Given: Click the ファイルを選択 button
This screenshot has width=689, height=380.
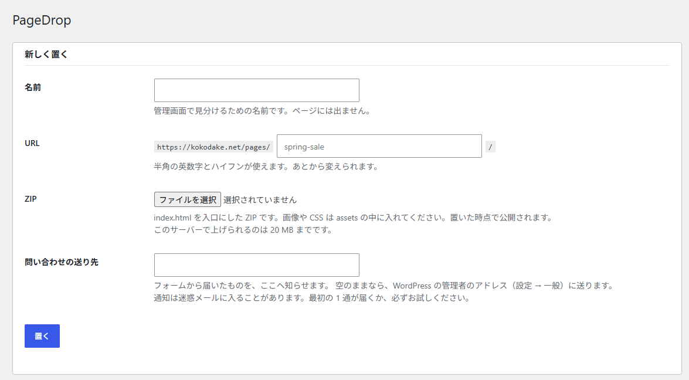Looking at the screenshot, I should pos(187,199).
